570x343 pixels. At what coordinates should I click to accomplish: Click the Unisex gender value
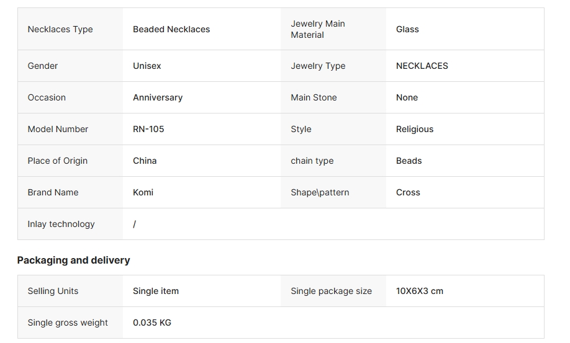pyautogui.click(x=147, y=66)
